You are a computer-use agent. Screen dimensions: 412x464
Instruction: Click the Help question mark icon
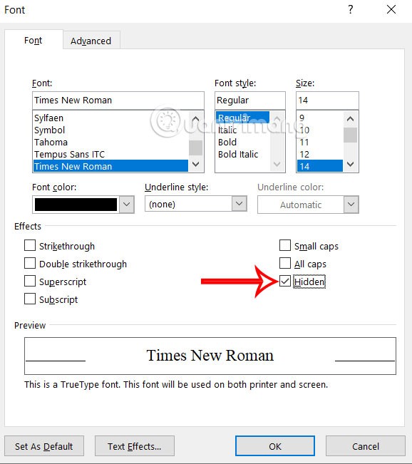(x=351, y=10)
